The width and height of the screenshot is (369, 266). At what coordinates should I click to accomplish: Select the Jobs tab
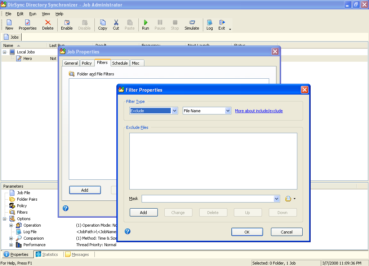tap(12, 37)
